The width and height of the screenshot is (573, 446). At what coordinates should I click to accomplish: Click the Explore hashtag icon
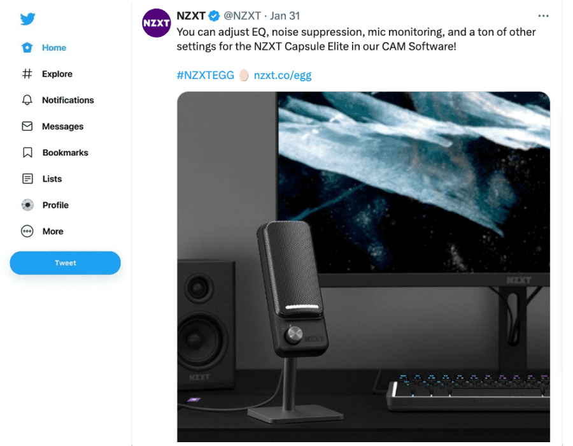tap(27, 74)
